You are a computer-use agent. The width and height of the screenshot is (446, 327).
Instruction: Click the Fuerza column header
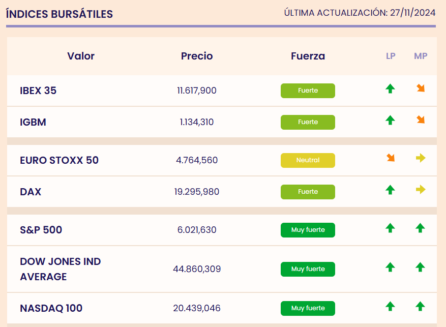coord(308,56)
